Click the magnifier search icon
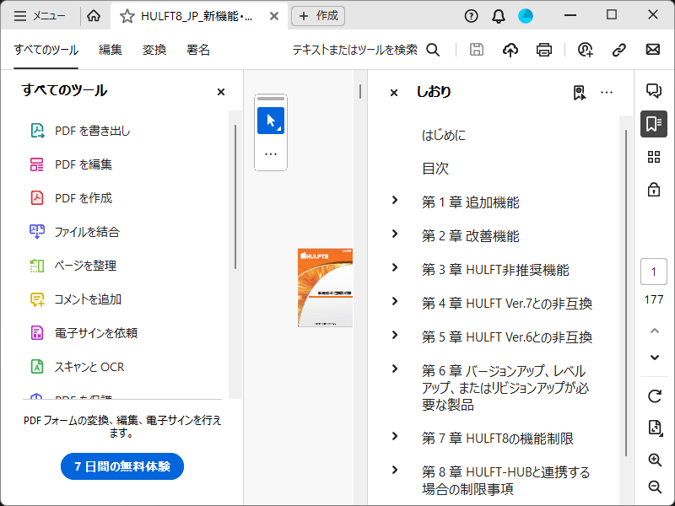Screen dimensions: 675x506 click(433, 50)
